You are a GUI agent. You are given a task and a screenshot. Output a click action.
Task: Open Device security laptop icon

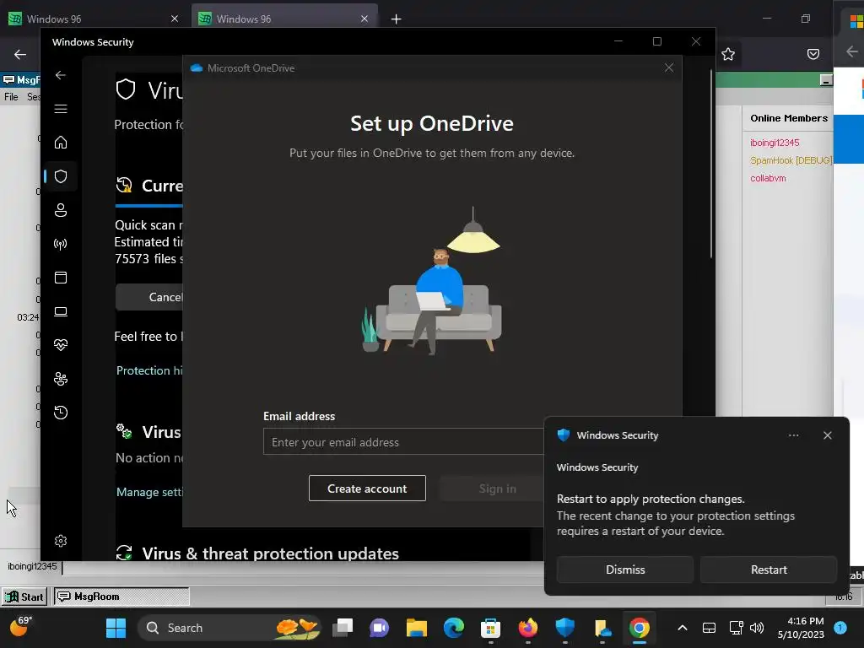coord(61,311)
